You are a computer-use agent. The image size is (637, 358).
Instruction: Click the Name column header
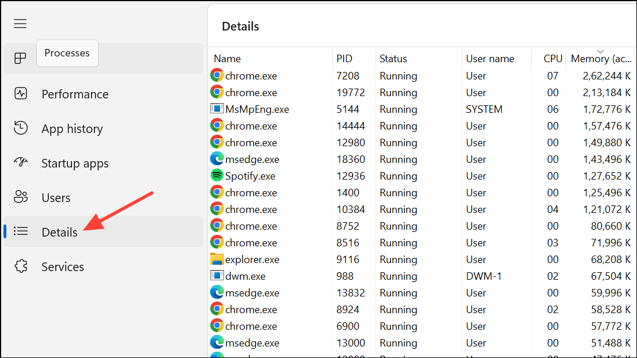[227, 59]
